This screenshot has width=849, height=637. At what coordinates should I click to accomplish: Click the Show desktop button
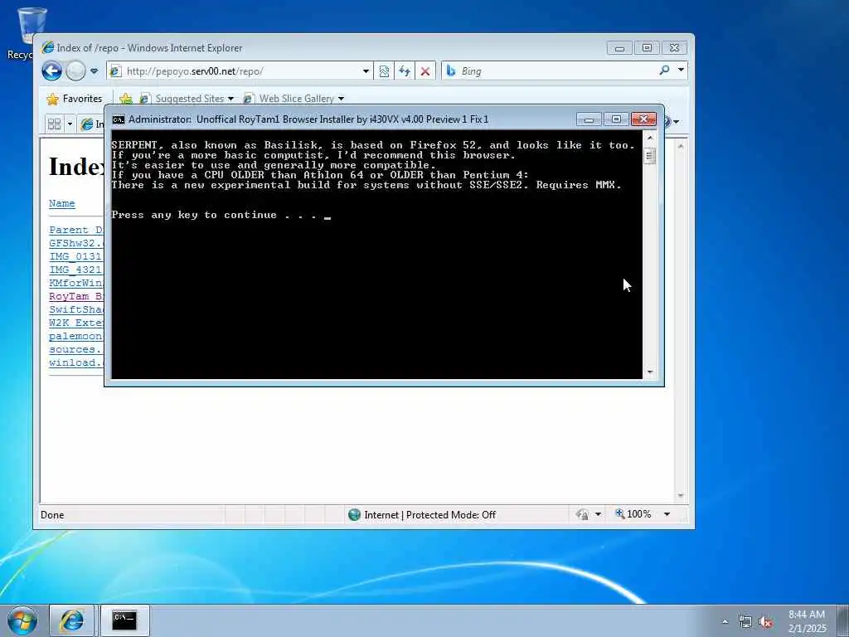(843, 620)
